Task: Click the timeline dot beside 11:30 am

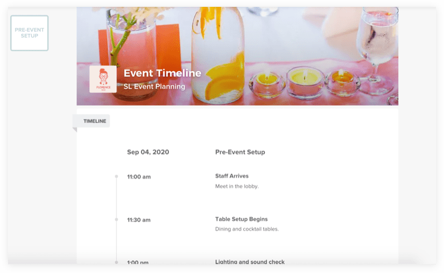Action: coord(116,220)
